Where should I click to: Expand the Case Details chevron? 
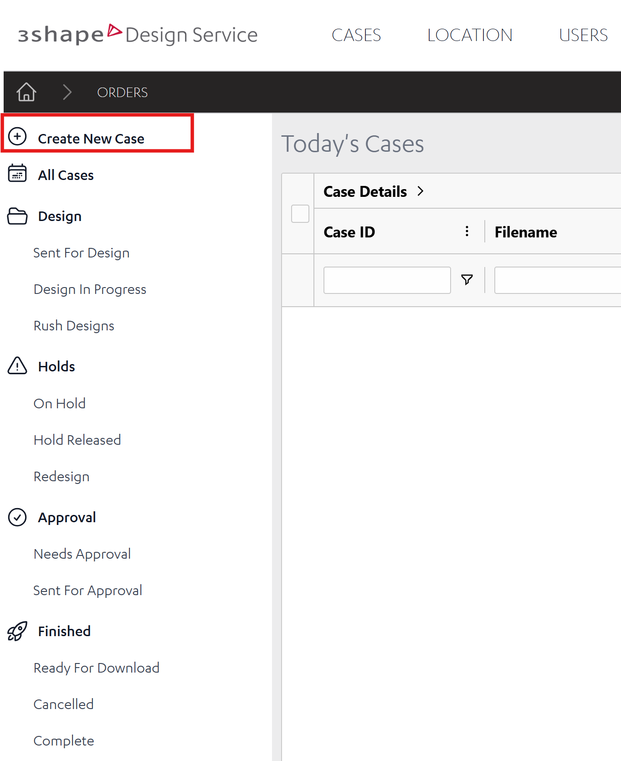421,191
